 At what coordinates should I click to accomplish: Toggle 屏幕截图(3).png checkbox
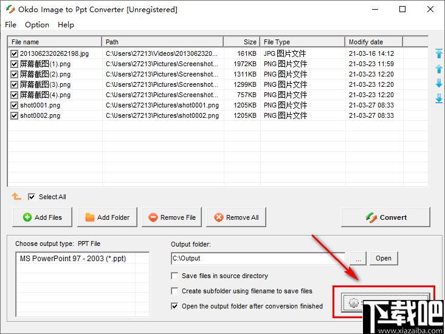(14, 84)
